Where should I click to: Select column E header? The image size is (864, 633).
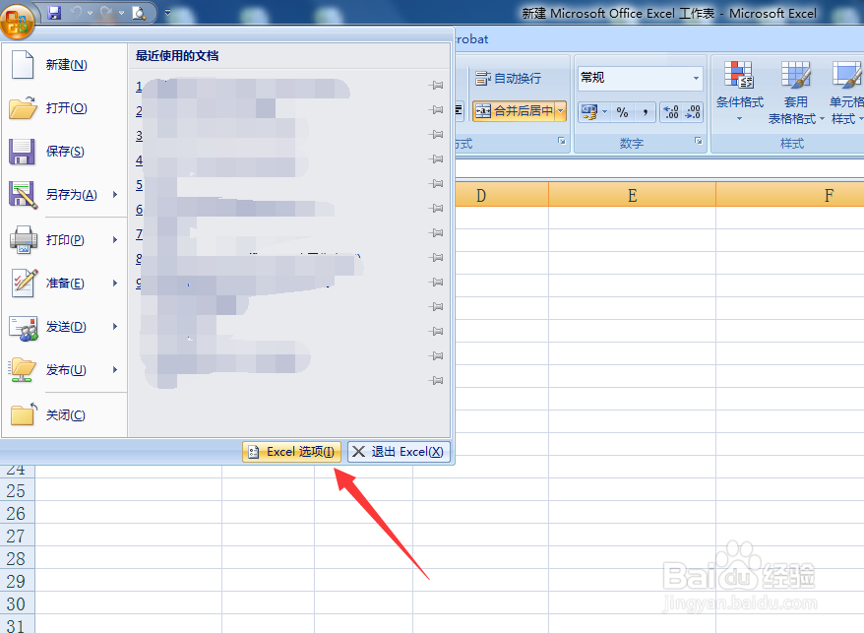pyautogui.click(x=632, y=195)
